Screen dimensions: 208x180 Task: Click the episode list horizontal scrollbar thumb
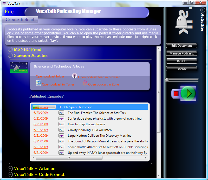click(69, 157)
